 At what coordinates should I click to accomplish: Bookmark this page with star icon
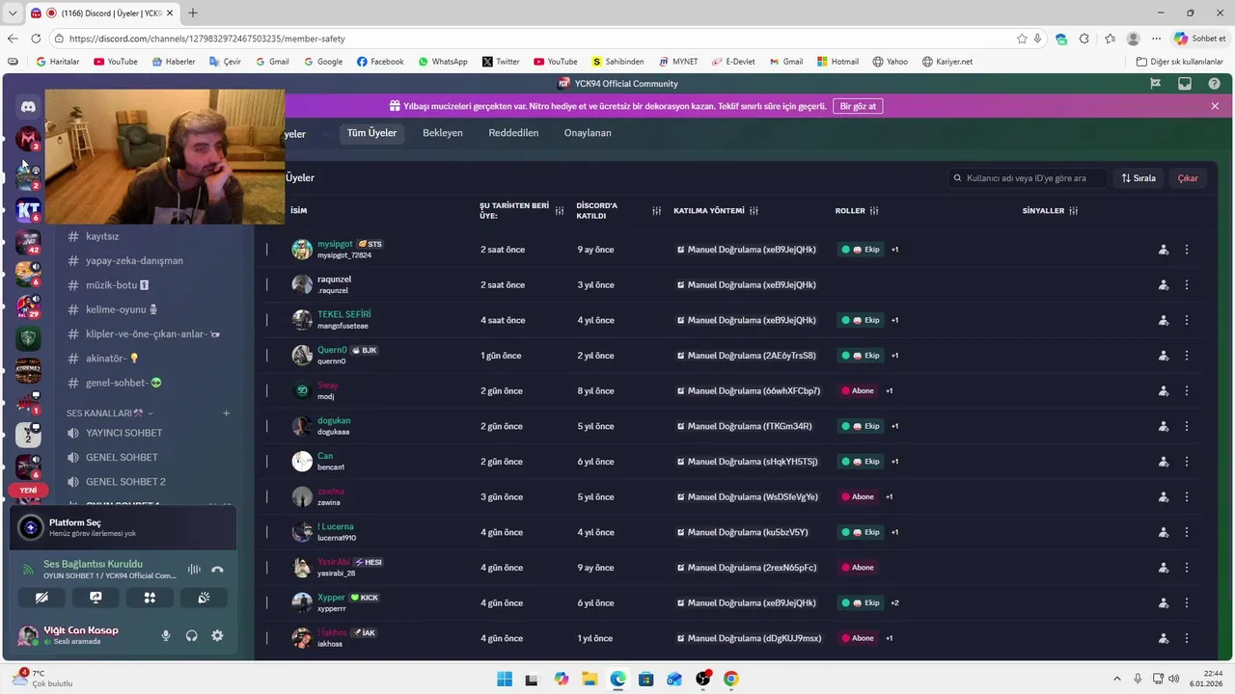pos(1022,39)
